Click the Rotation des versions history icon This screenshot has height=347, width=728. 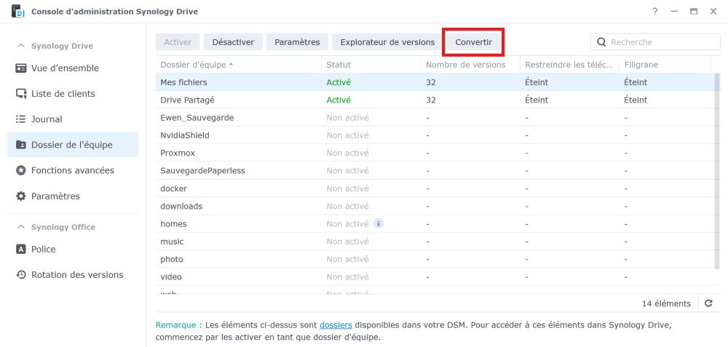click(x=21, y=275)
